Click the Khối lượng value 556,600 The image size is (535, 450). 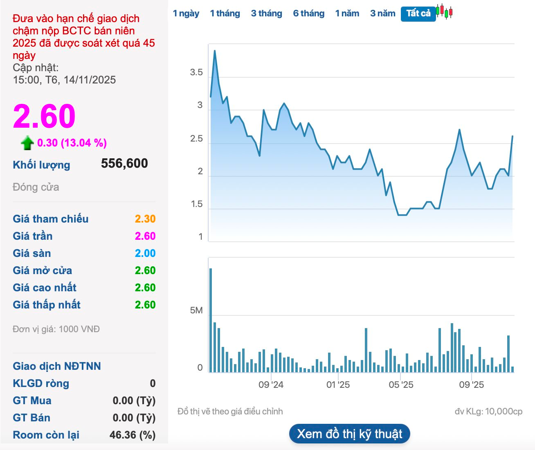click(x=124, y=164)
